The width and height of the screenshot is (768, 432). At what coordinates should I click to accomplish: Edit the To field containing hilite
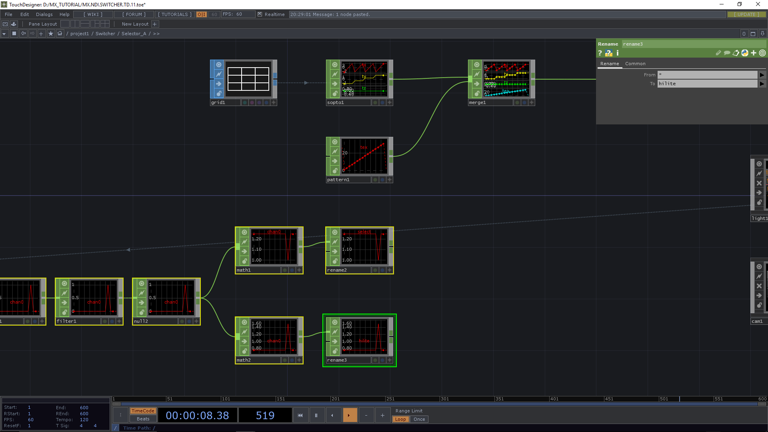tap(707, 84)
